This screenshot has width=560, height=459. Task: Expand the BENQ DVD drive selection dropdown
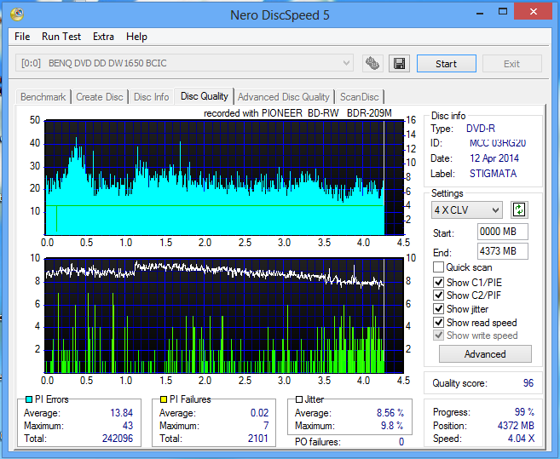[x=184, y=63]
